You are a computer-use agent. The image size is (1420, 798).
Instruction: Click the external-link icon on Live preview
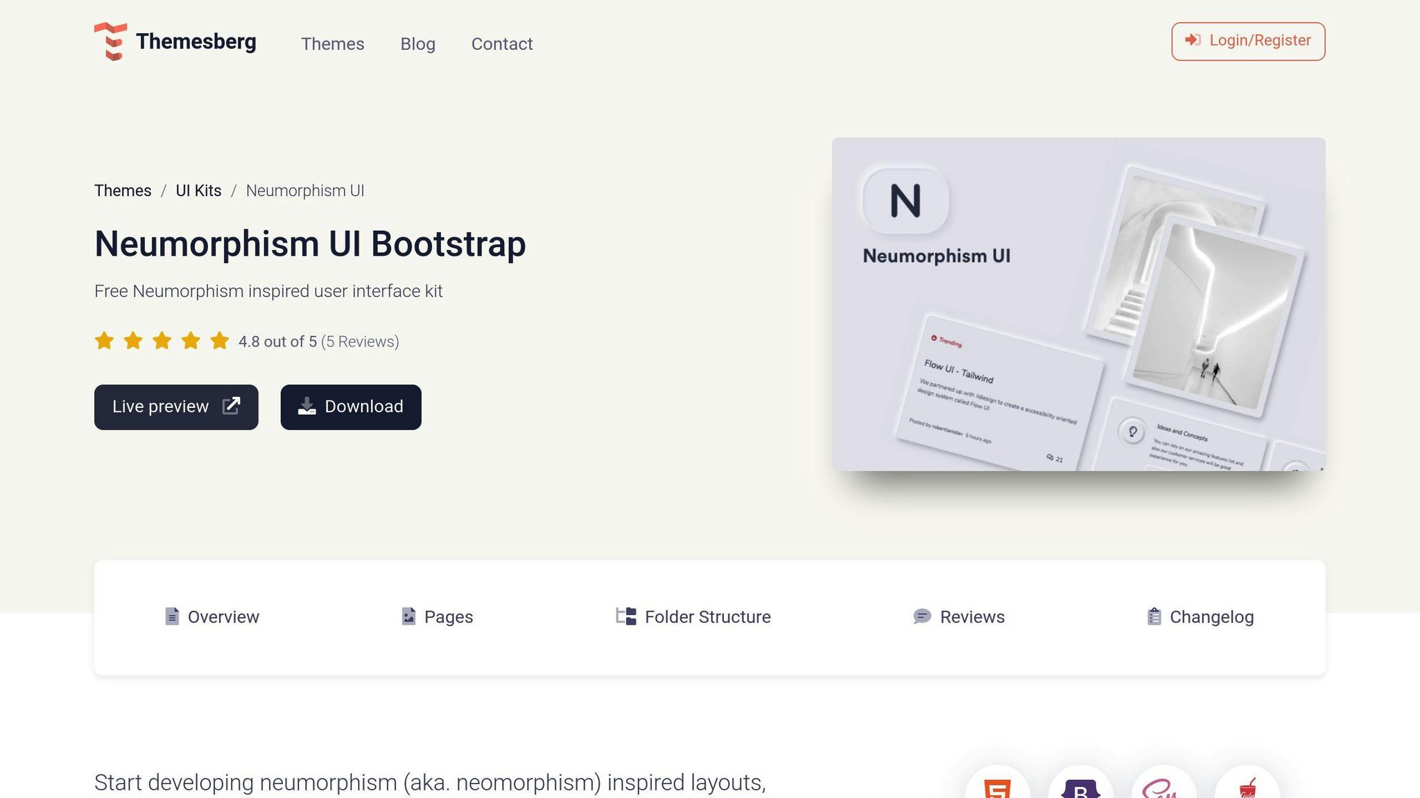(231, 406)
